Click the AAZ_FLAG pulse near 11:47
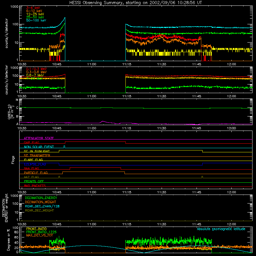This screenshot has width=256, height=256. pos(202,177)
